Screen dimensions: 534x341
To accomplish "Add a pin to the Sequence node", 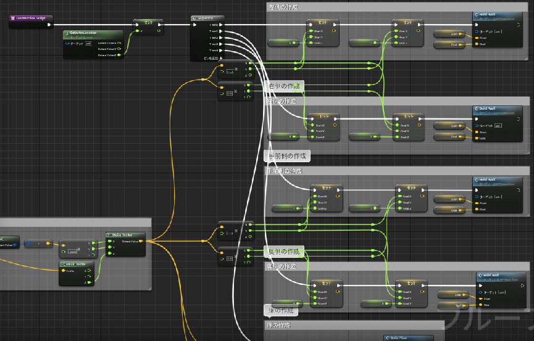I will (213, 58).
